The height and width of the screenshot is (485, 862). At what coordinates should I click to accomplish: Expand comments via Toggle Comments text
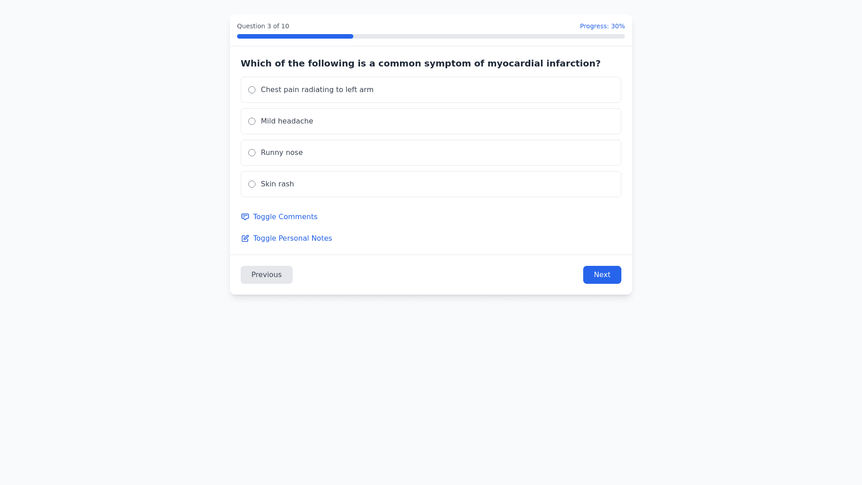pyautogui.click(x=285, y=217)
